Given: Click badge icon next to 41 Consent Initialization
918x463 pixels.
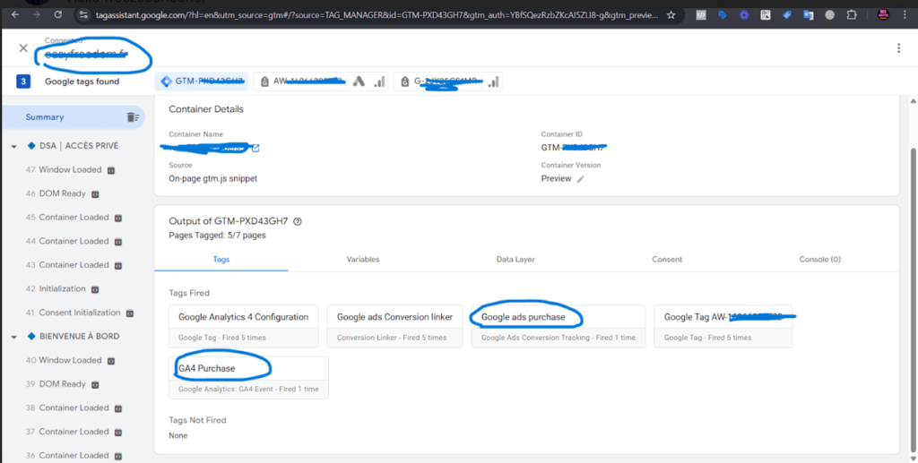Looking at the screenshot, I should coord(130,313).
